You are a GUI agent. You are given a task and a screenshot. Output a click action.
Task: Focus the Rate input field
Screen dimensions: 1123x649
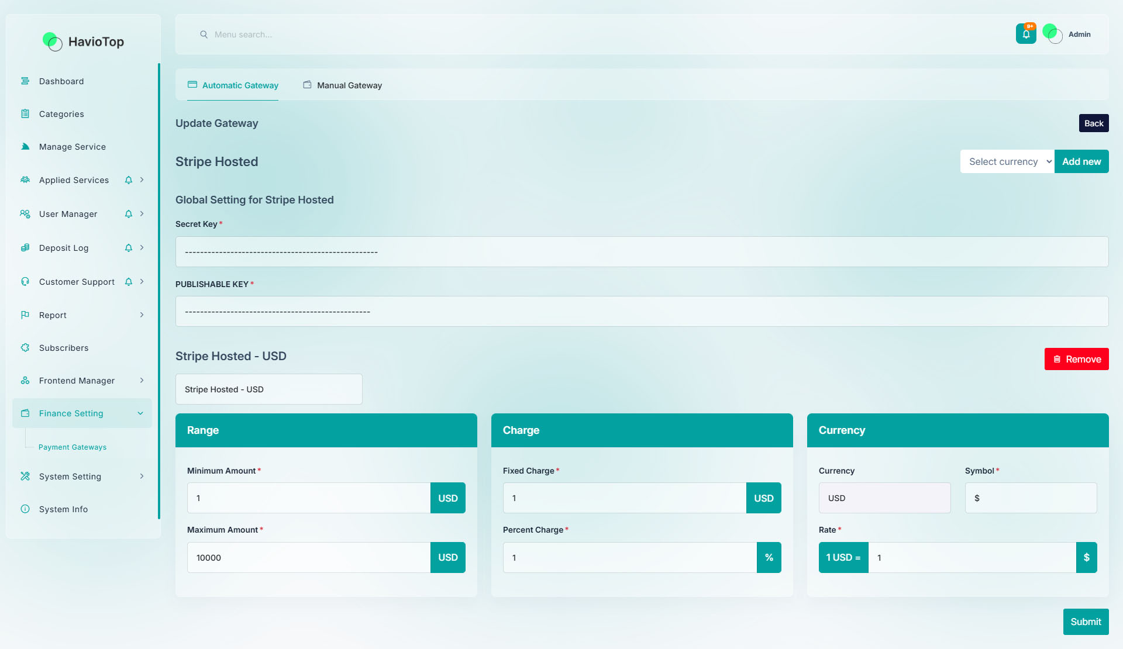point(972,558)
